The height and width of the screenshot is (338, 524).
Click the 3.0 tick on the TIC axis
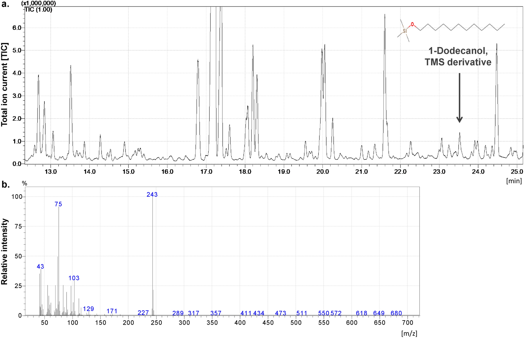pos(17,96)
